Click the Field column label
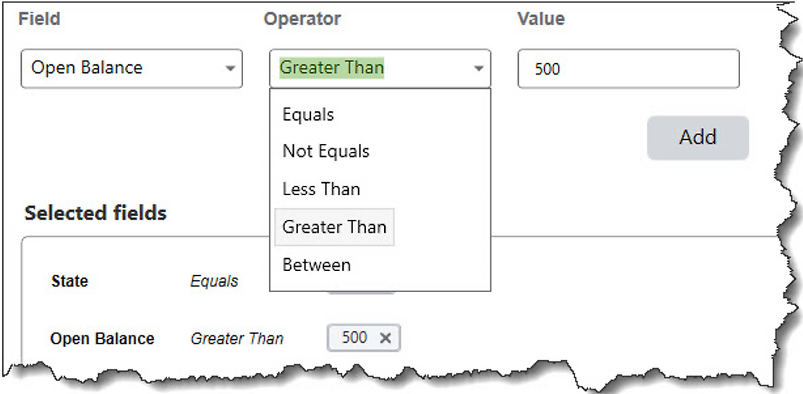This screenshot has width=803, height=394. coord(40,18)
